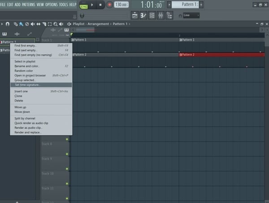Click the headphones icon beside Line selector
Image resolution: width=269 pixels, height=203 pixels.
[180, 16]
